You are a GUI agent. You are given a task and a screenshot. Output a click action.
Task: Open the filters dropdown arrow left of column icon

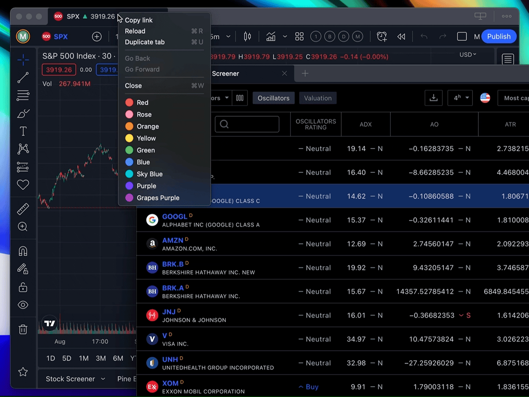coord(227,98)
